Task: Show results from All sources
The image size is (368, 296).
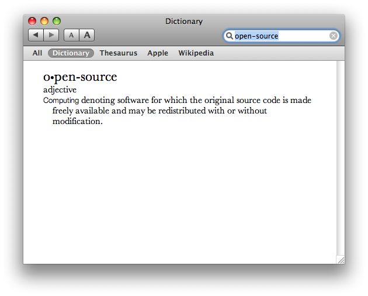Action: click(x=37, y=53)
